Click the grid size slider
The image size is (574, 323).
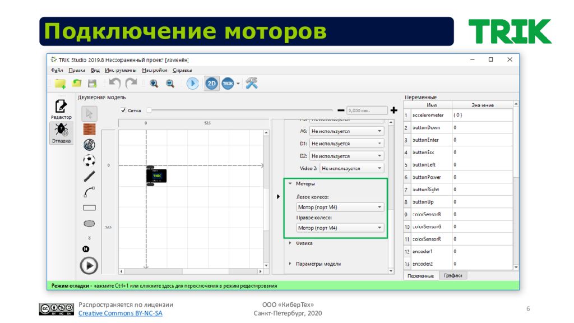click(x=240, y=110)
